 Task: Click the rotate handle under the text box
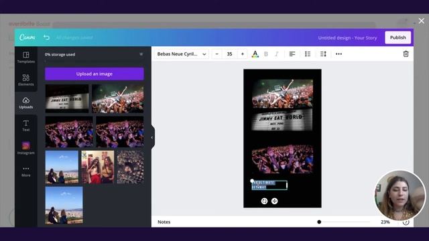click(x=264, y=201)
